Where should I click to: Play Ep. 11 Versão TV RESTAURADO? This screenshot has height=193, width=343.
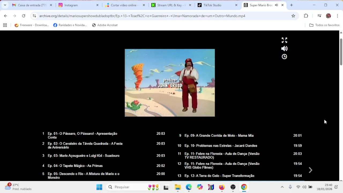coord(240,155)
